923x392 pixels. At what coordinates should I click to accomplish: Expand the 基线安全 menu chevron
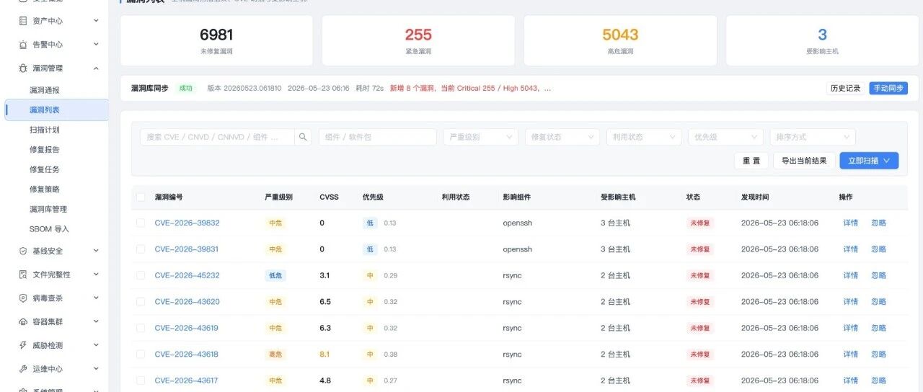pos(96,251)
